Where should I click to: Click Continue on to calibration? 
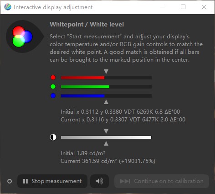click(x=162, y=181)
